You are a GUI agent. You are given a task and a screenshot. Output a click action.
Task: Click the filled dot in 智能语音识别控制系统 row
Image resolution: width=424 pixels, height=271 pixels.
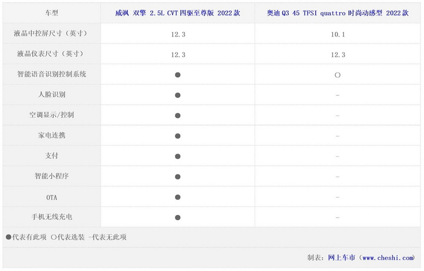pyautogui.click(x=178, y=75)
